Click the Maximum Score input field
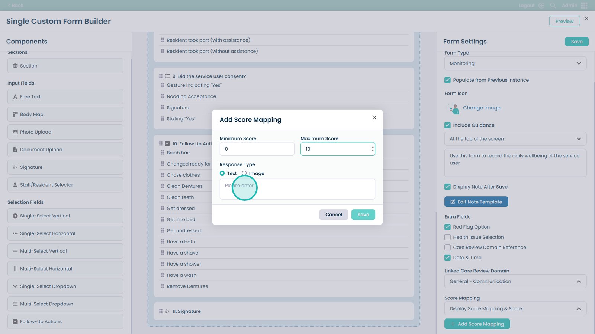Image resolution: width=595 pixels, height=334 pixels. [x=338, y=149]
